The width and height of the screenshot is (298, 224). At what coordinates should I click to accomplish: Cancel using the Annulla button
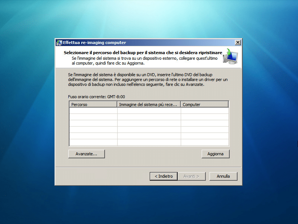(x=223, y=176)
